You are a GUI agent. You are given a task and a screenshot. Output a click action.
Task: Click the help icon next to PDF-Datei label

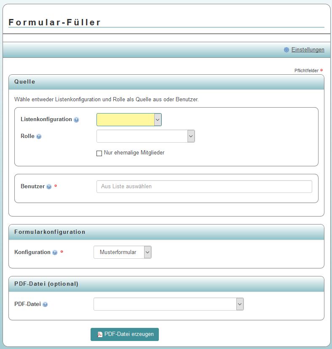coord(45,304)
